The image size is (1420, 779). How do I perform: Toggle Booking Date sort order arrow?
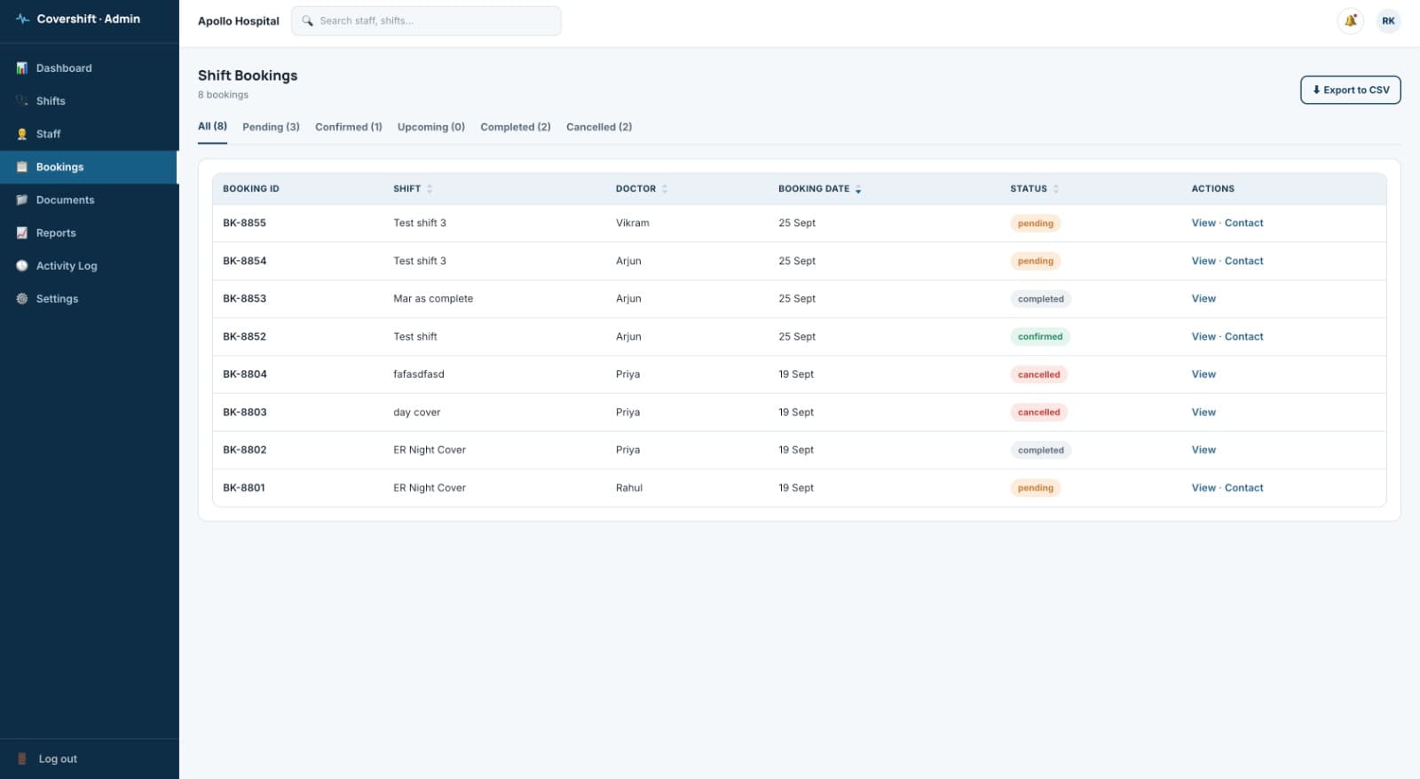pos(858,189)
